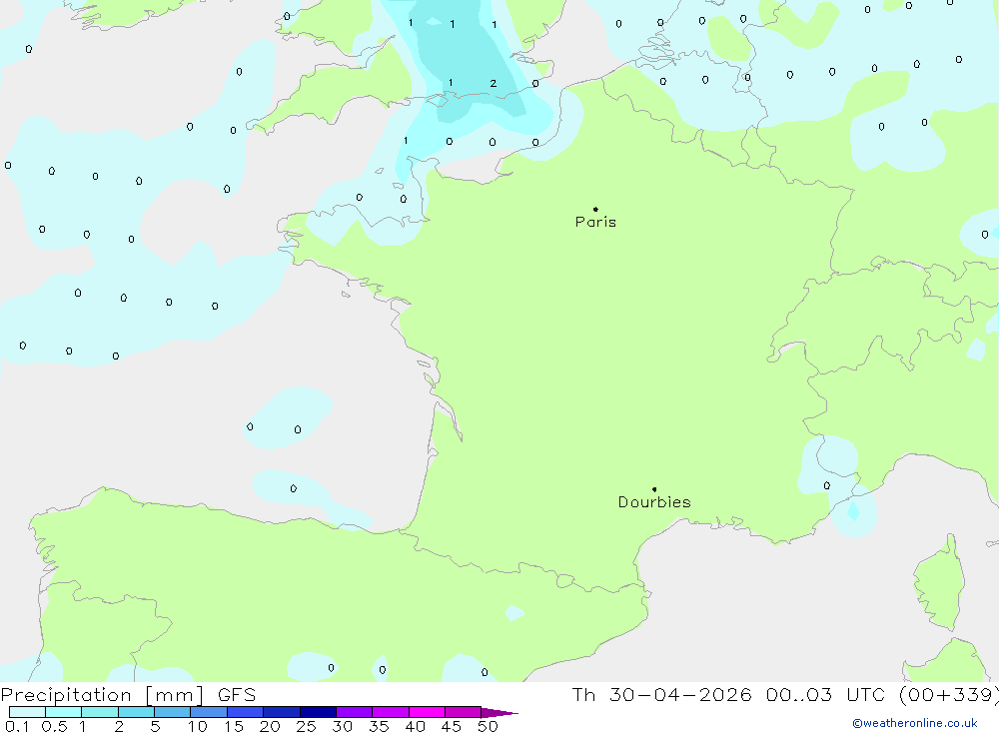Click the Paris city label

pos(595,222)
